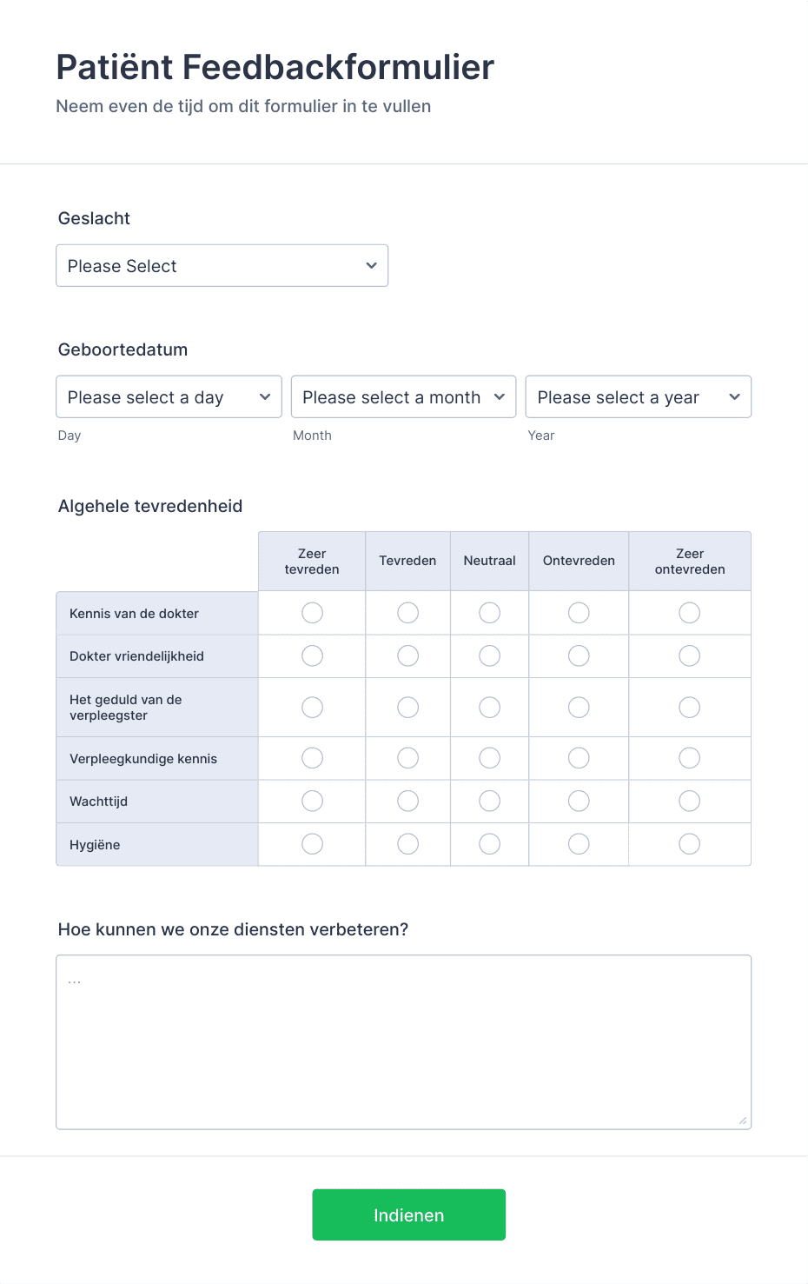Rate Wachttijd as Zeer ontevreden
Screen dimensions: 808x1284
pos(689,800)
